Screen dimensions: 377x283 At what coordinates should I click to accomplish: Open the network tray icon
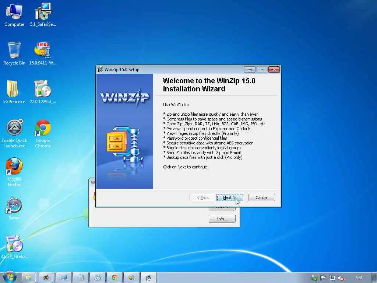pos(332,278)
